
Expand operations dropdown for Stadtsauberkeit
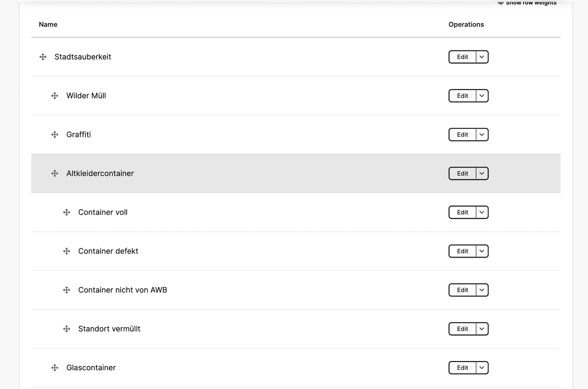coord(482,57)
